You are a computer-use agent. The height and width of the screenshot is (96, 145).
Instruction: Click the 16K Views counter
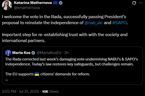click(x=50, y=92)
